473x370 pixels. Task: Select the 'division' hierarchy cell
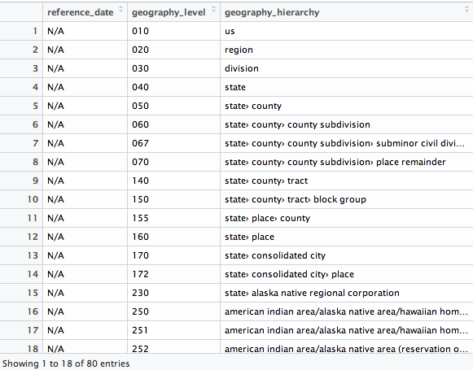pyautogui.click(x=347, y=68)
